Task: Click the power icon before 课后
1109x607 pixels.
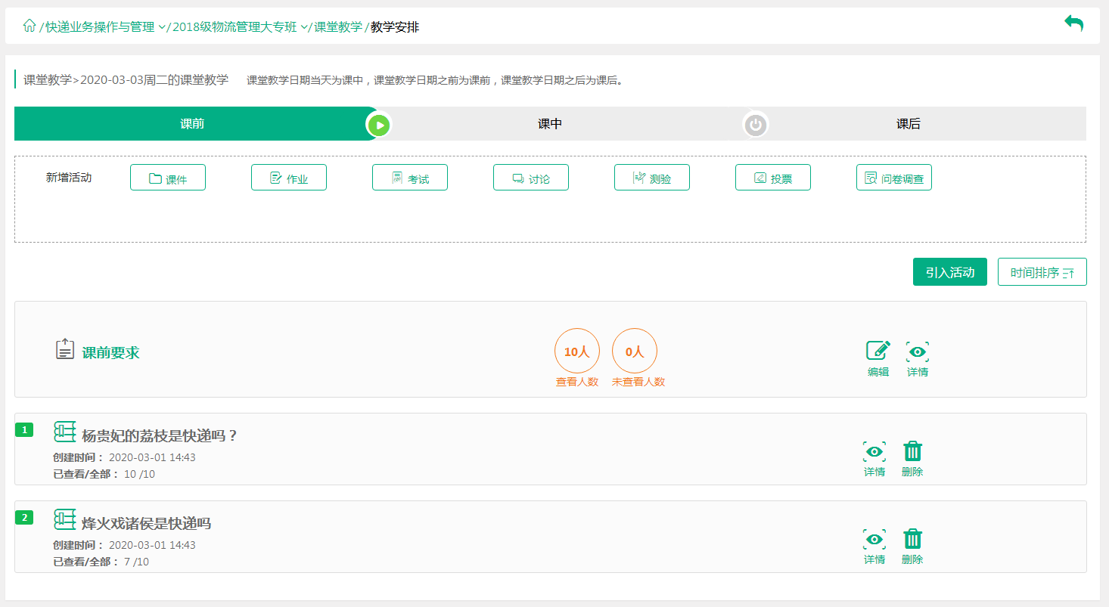Action: [755, 125]
